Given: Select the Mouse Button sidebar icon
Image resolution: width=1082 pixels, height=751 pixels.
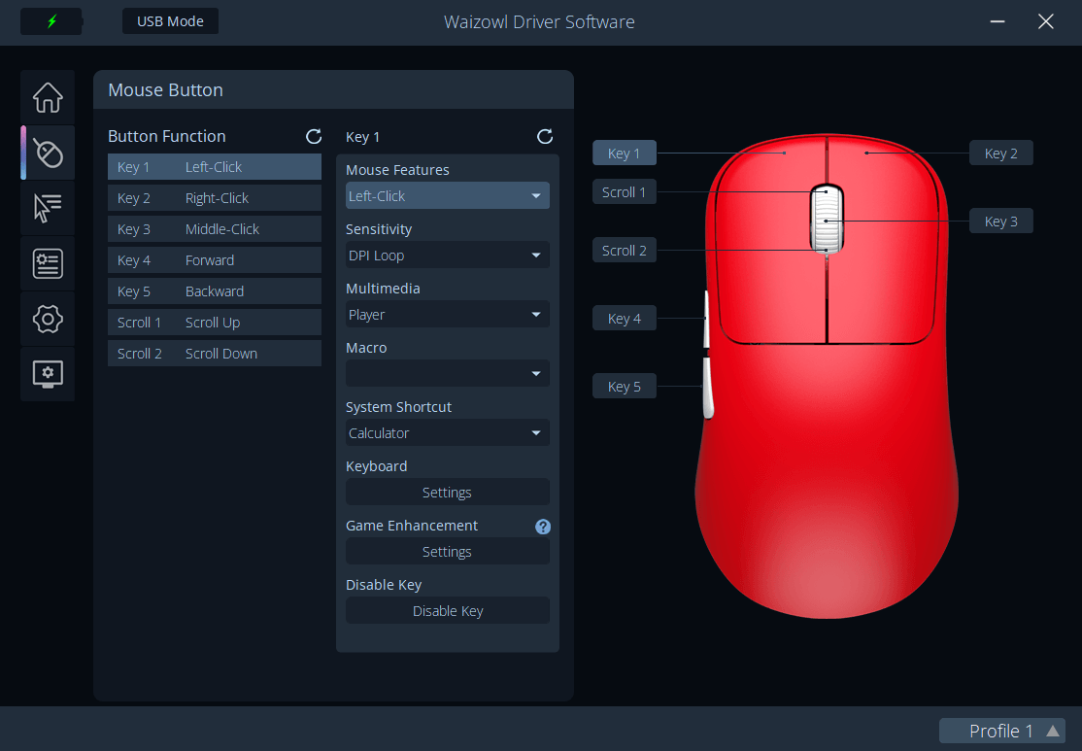Looking at the screenshot, I should (48, 153).
